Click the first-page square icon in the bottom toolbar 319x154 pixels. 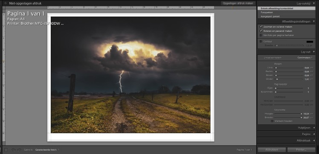[x=6, y=150]
